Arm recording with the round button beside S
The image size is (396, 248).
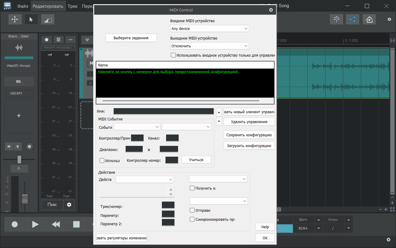point(29,146)
